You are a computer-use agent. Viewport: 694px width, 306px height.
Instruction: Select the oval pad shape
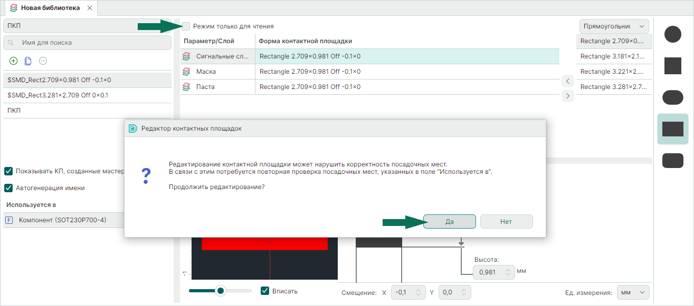pos(672,97)
